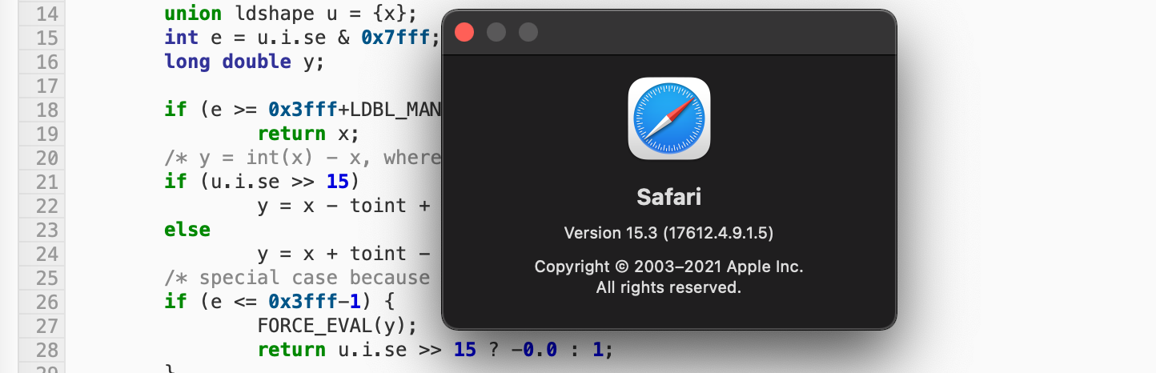The image size is (1156, 373).
Task: Close the About Safari window
Action: [x=465, y=32]
